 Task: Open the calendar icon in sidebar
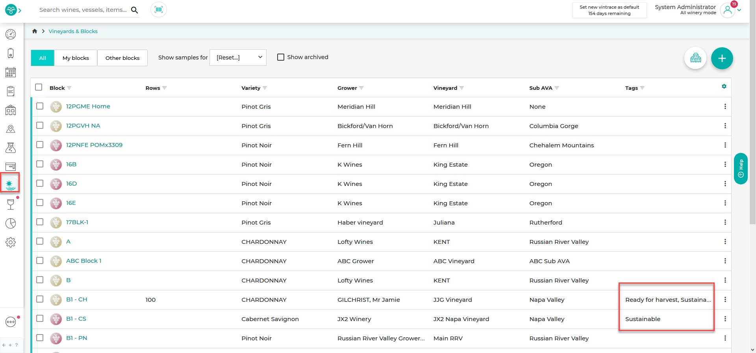tap(11, 72)
